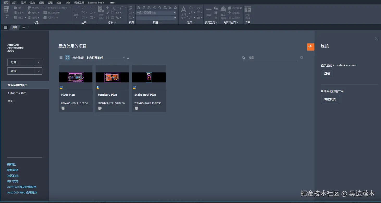The width and height of the screenshot is (381, 203).
Task: Click the 发送反馈 (Send Feedback) button
Action: (330, 99)
